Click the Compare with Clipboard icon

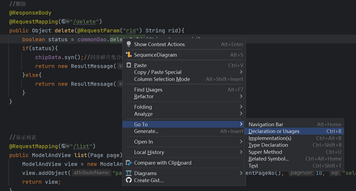(x=129, y=163)
